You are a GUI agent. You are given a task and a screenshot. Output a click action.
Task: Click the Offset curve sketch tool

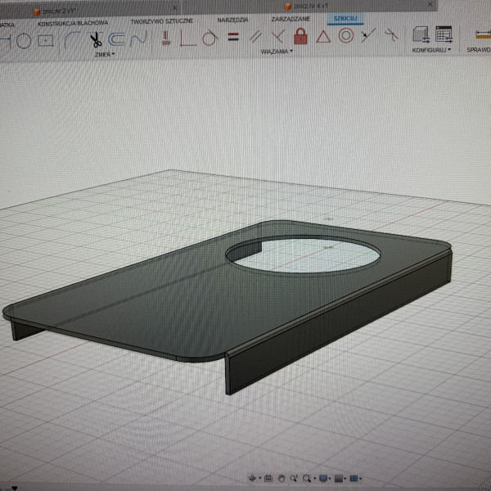click(117, 38)
